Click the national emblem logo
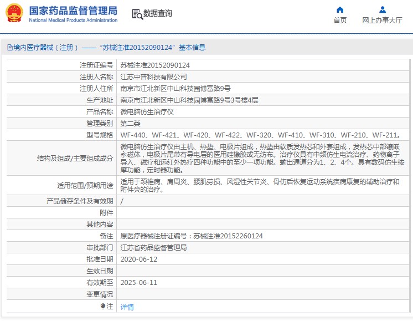 [14, 13]
